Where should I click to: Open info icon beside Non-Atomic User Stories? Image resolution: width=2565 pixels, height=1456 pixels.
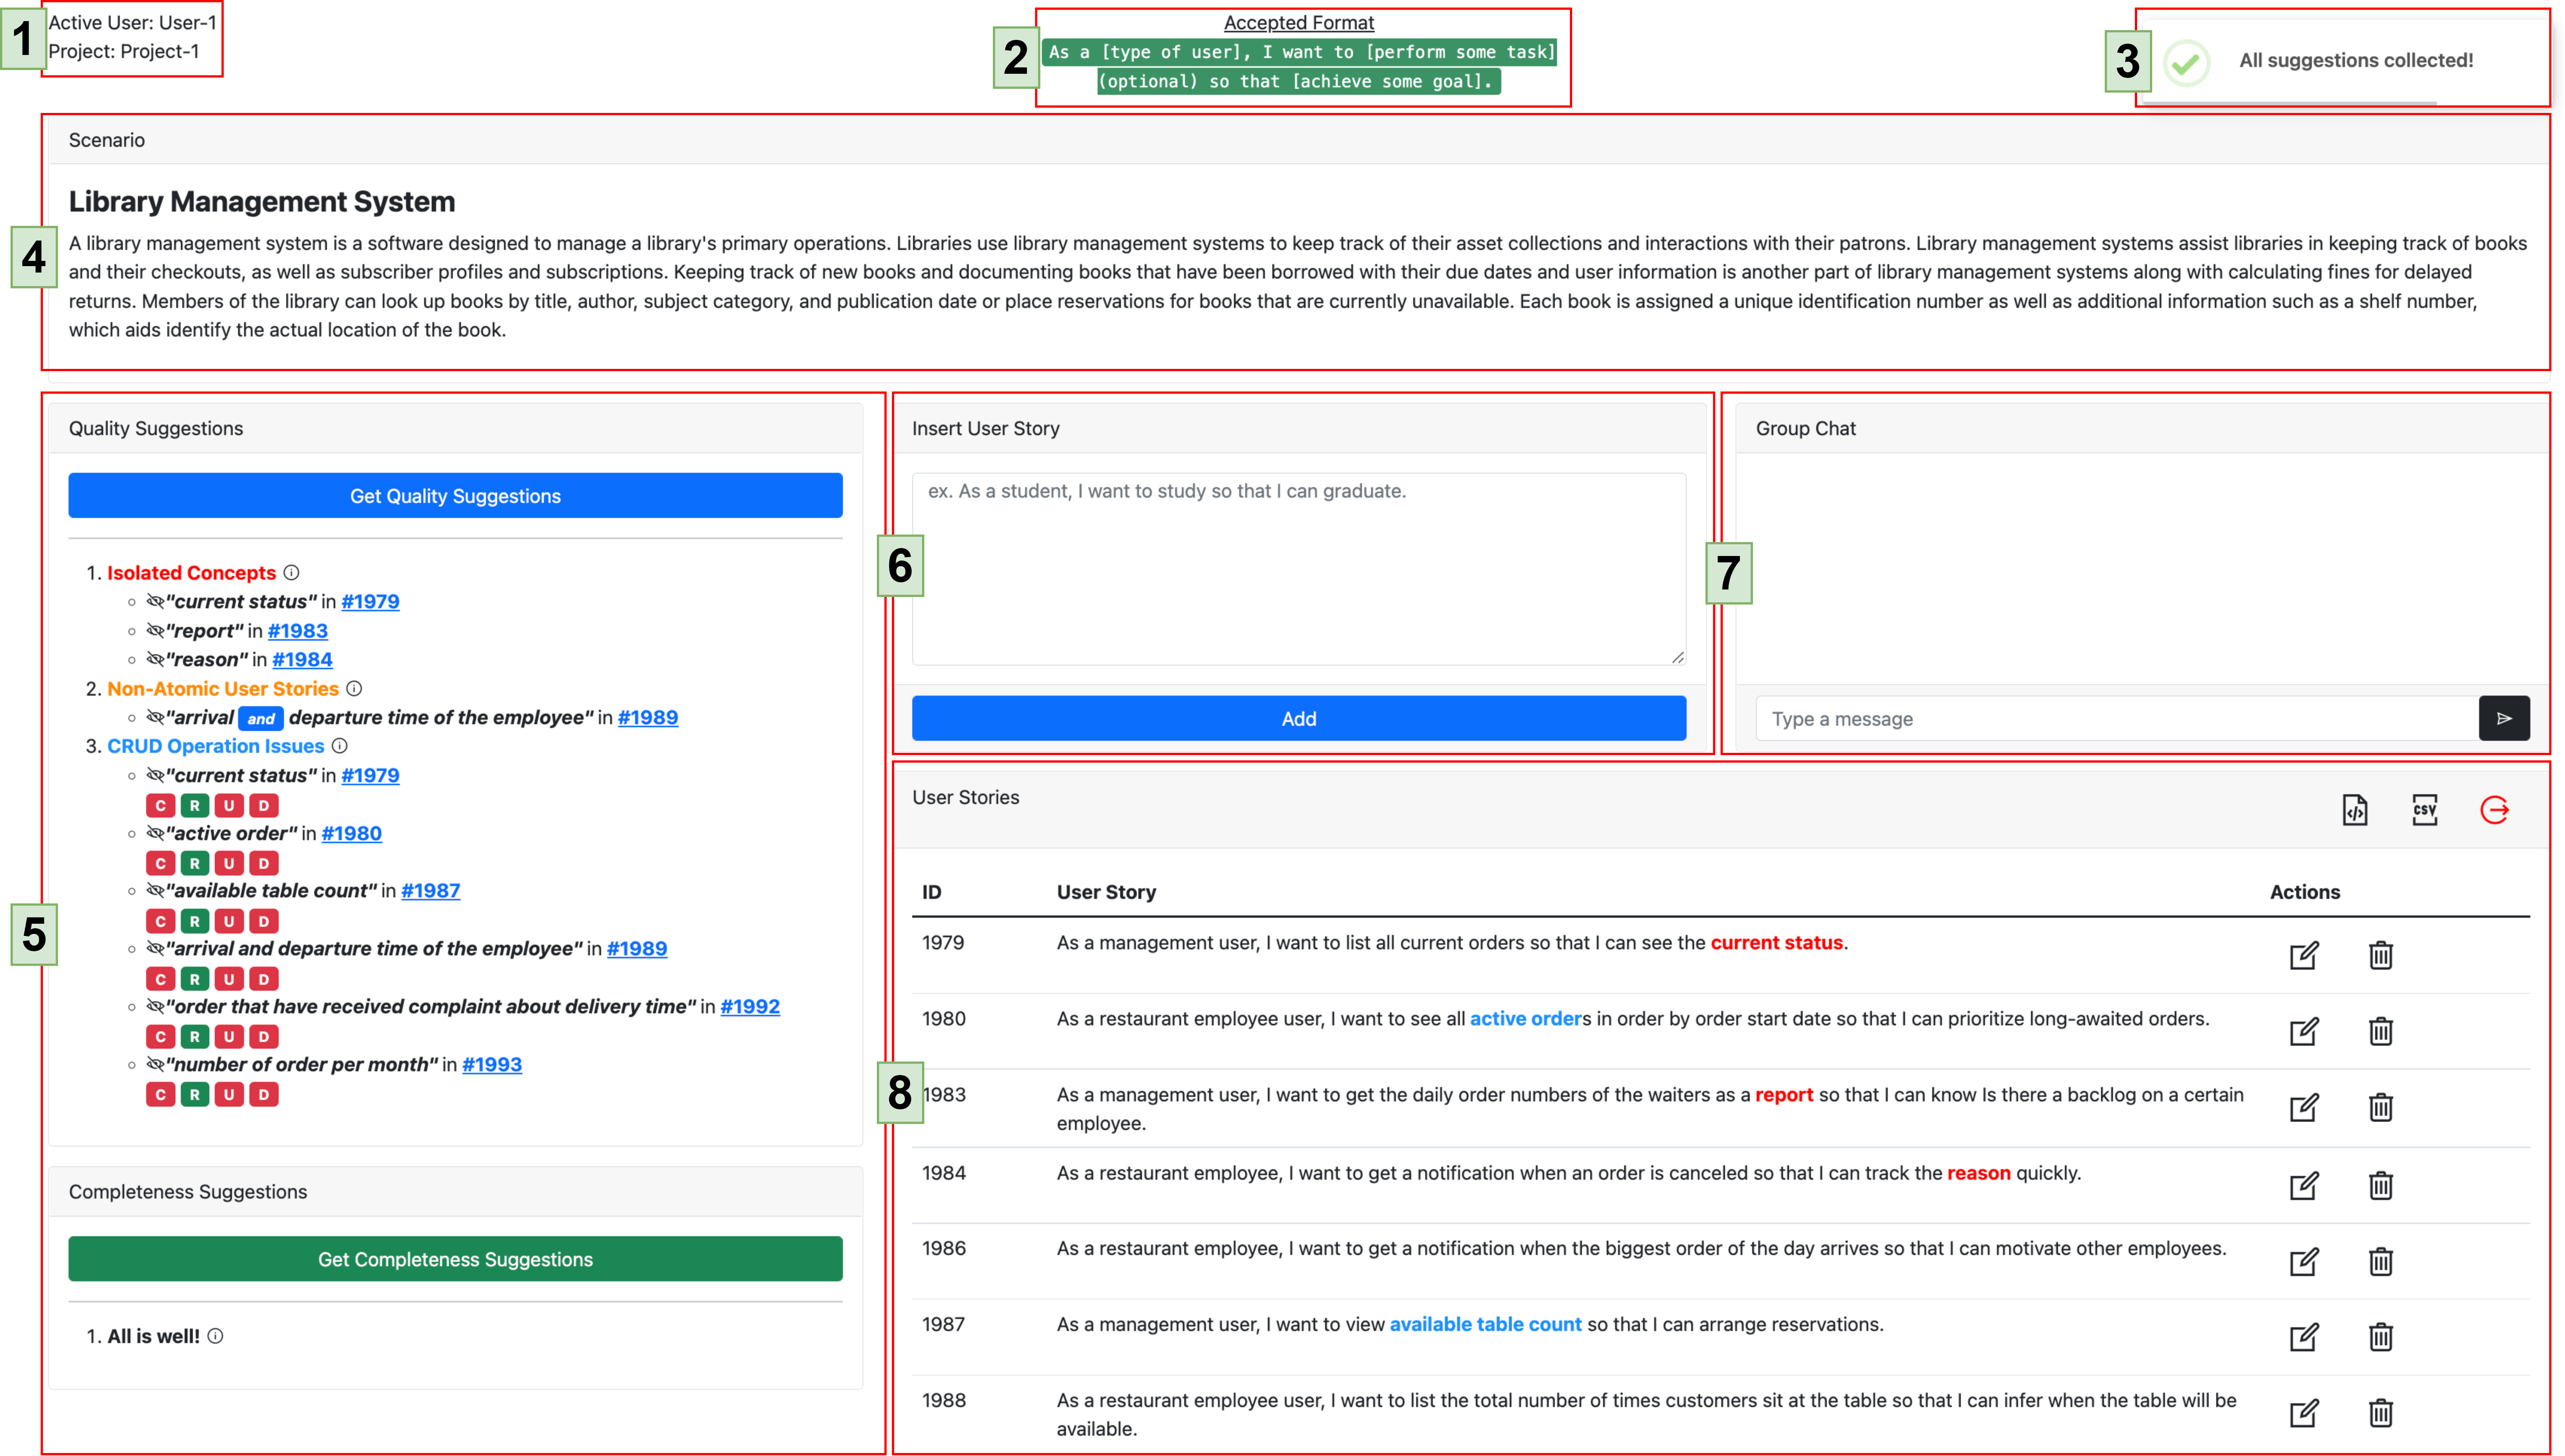click(354, 689)
